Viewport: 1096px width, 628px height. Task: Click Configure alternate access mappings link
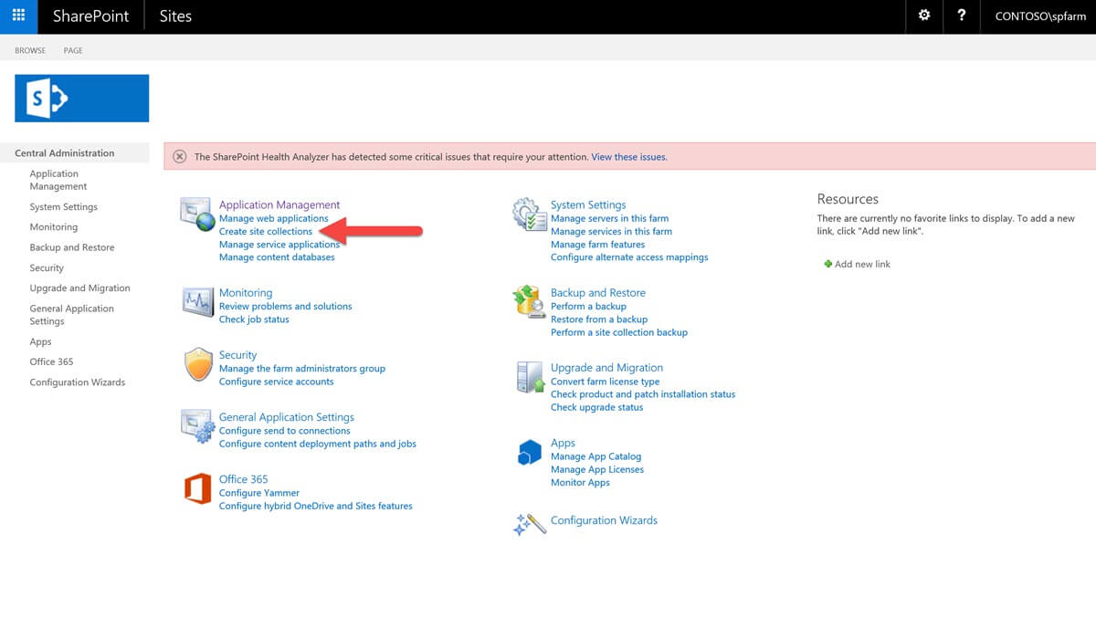[629, 257]
